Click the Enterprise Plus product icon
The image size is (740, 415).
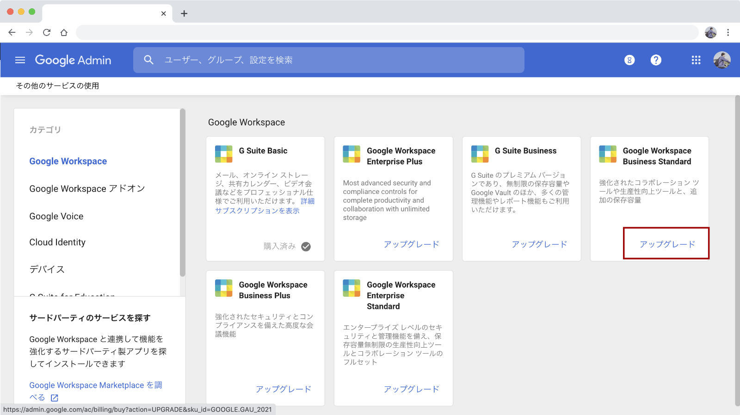(x=351, y=154)
